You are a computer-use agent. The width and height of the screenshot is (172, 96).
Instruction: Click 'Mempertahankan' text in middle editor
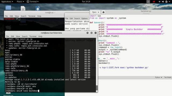(73, 21)
